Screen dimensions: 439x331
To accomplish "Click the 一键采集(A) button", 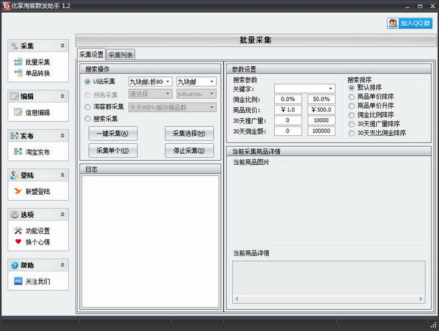I will [x=113, y=133].
